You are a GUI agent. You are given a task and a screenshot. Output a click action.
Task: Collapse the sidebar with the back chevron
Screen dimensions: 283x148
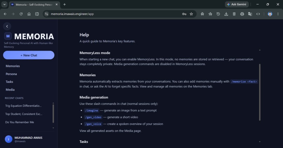(7, 27)
